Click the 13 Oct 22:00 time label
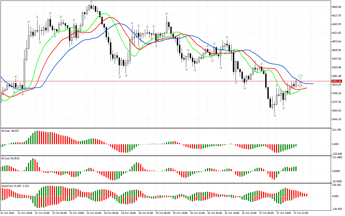The image size is (345, 216). tap(94, 213)
